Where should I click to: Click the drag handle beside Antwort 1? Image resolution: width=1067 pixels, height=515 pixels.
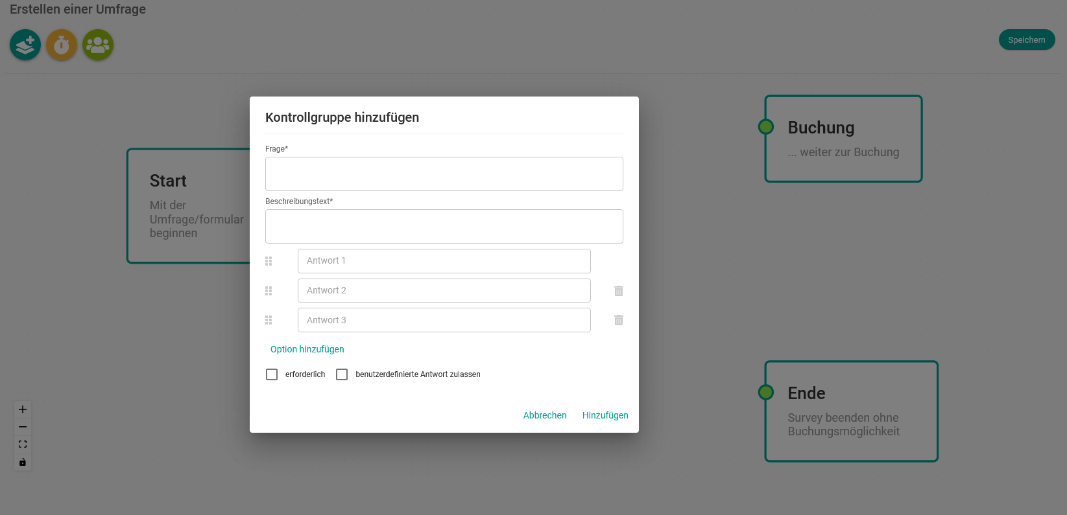[x=269, y=261]
